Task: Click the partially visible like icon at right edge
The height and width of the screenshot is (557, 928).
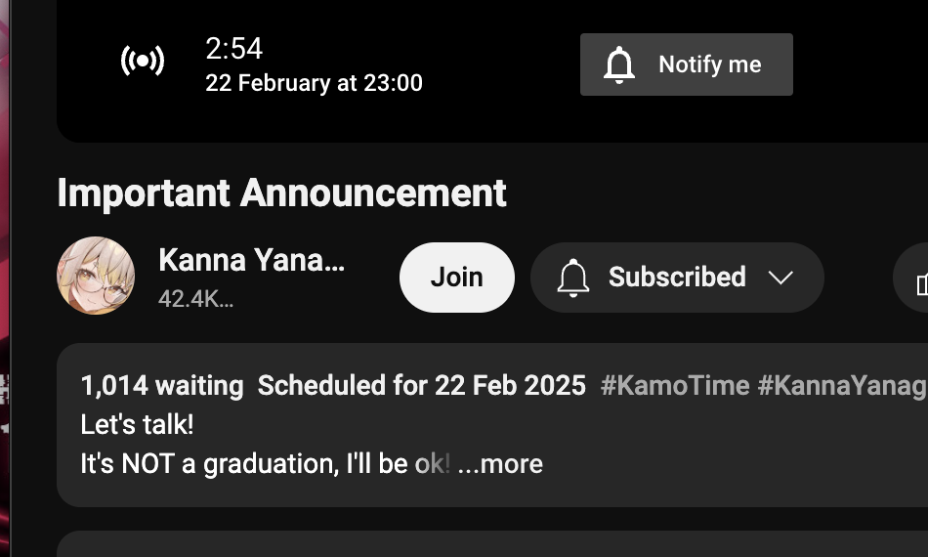Action: tap(920, 283)
